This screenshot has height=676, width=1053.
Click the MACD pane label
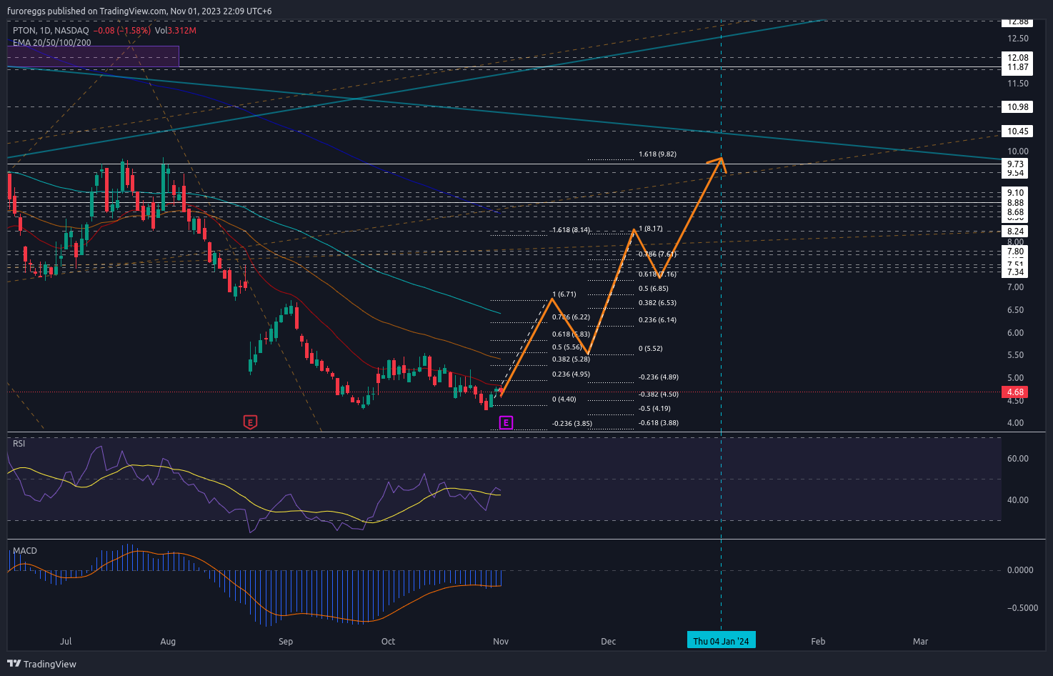pyautogui.click(x=25, y=551)
